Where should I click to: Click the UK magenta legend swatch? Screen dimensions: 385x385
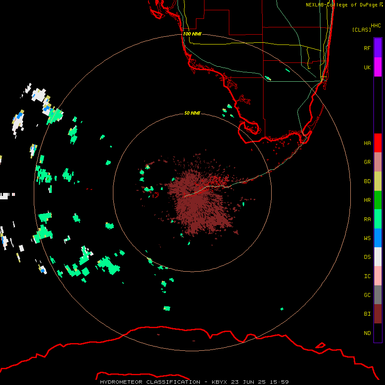coord(378,67)
